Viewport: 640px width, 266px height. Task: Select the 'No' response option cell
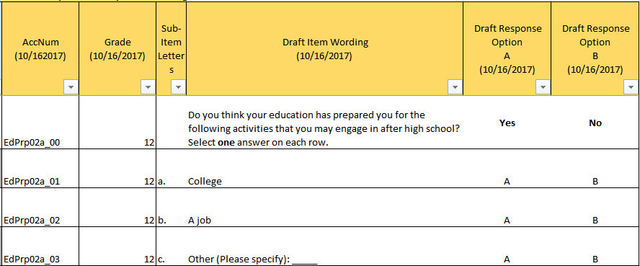coord(595,123)
